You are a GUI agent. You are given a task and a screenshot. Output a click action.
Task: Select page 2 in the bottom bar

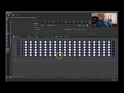pos(30,77)
